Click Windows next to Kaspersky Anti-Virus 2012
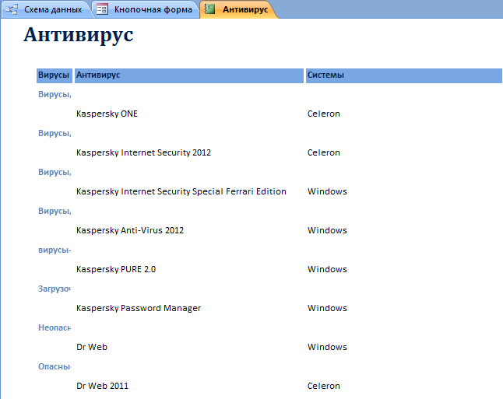Image resolution: width=503 pixels, height=399 pixels. coord(327,230)
